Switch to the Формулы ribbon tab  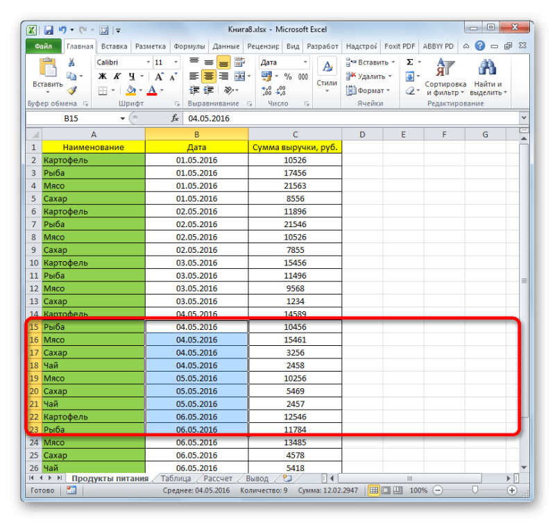coord(189,47)
